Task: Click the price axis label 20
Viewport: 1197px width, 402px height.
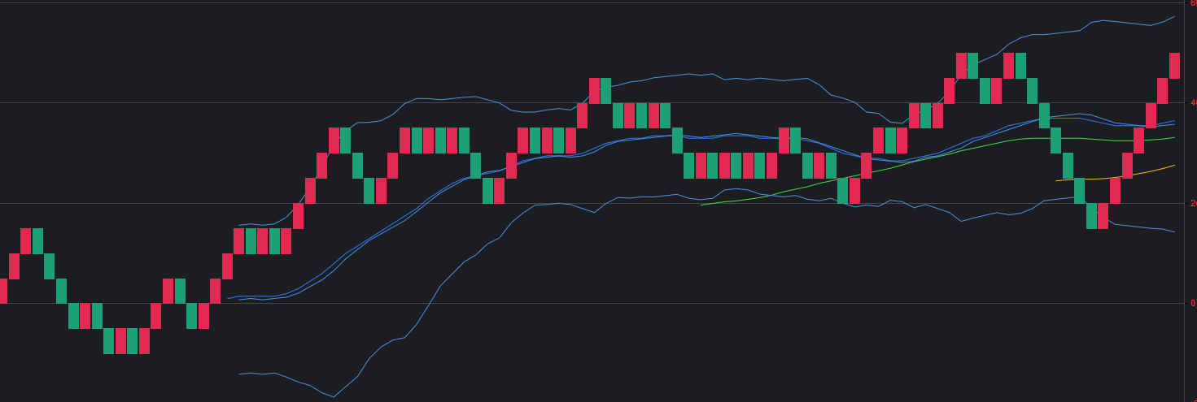Action: 1193,203
